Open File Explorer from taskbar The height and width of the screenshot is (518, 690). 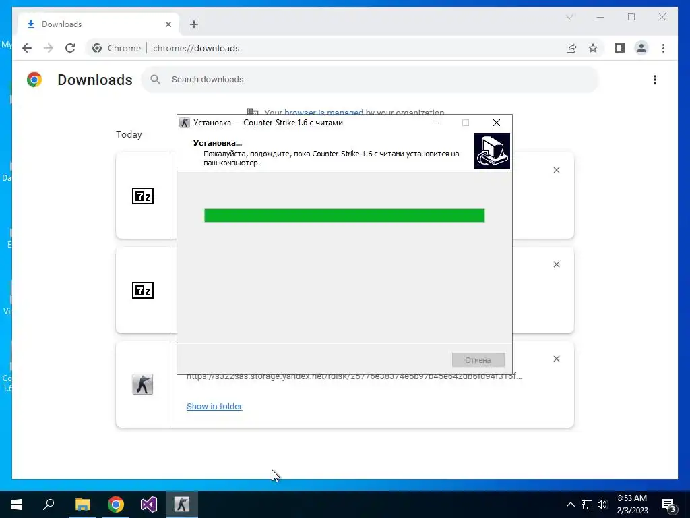pos(82,505)
